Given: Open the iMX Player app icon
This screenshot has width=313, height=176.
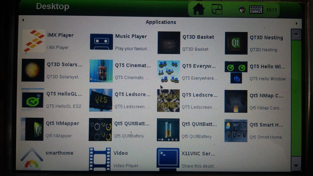Looking at the screenshot, I should [34, 41].
